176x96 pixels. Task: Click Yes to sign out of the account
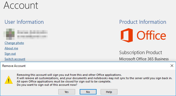point(67,92)
